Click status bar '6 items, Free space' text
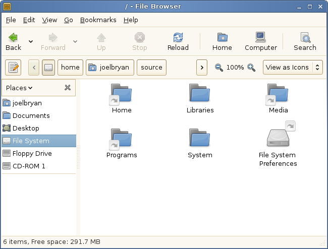 tap(51, 241)
